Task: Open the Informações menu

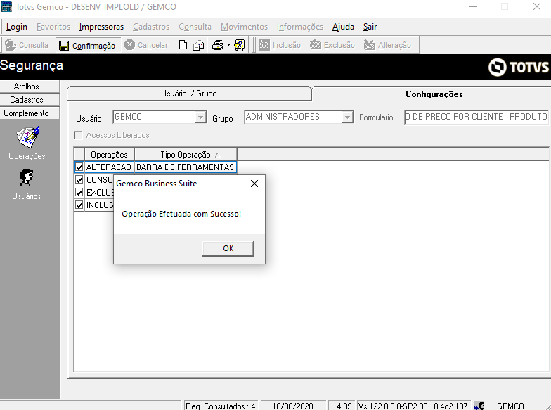Action: (x=300, y=27)
